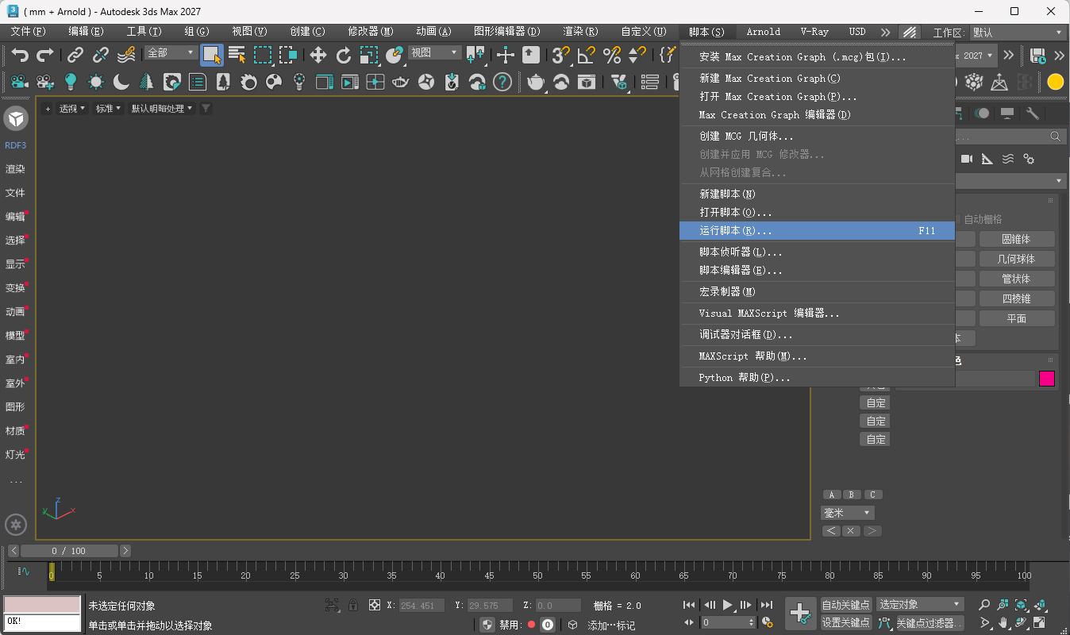Toggle the 3D Snaps button
Screen dimensions: 1070x635
[x=560, y=55]
